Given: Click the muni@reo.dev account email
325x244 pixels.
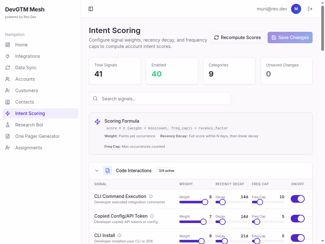Looking at the screenshot, I should [x=272, y=9].
